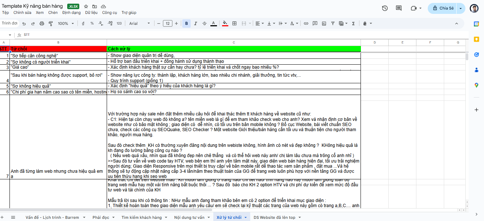This screenshot has height=221, width=484.
Task: Click the font size input field
Action: [167, 23]
